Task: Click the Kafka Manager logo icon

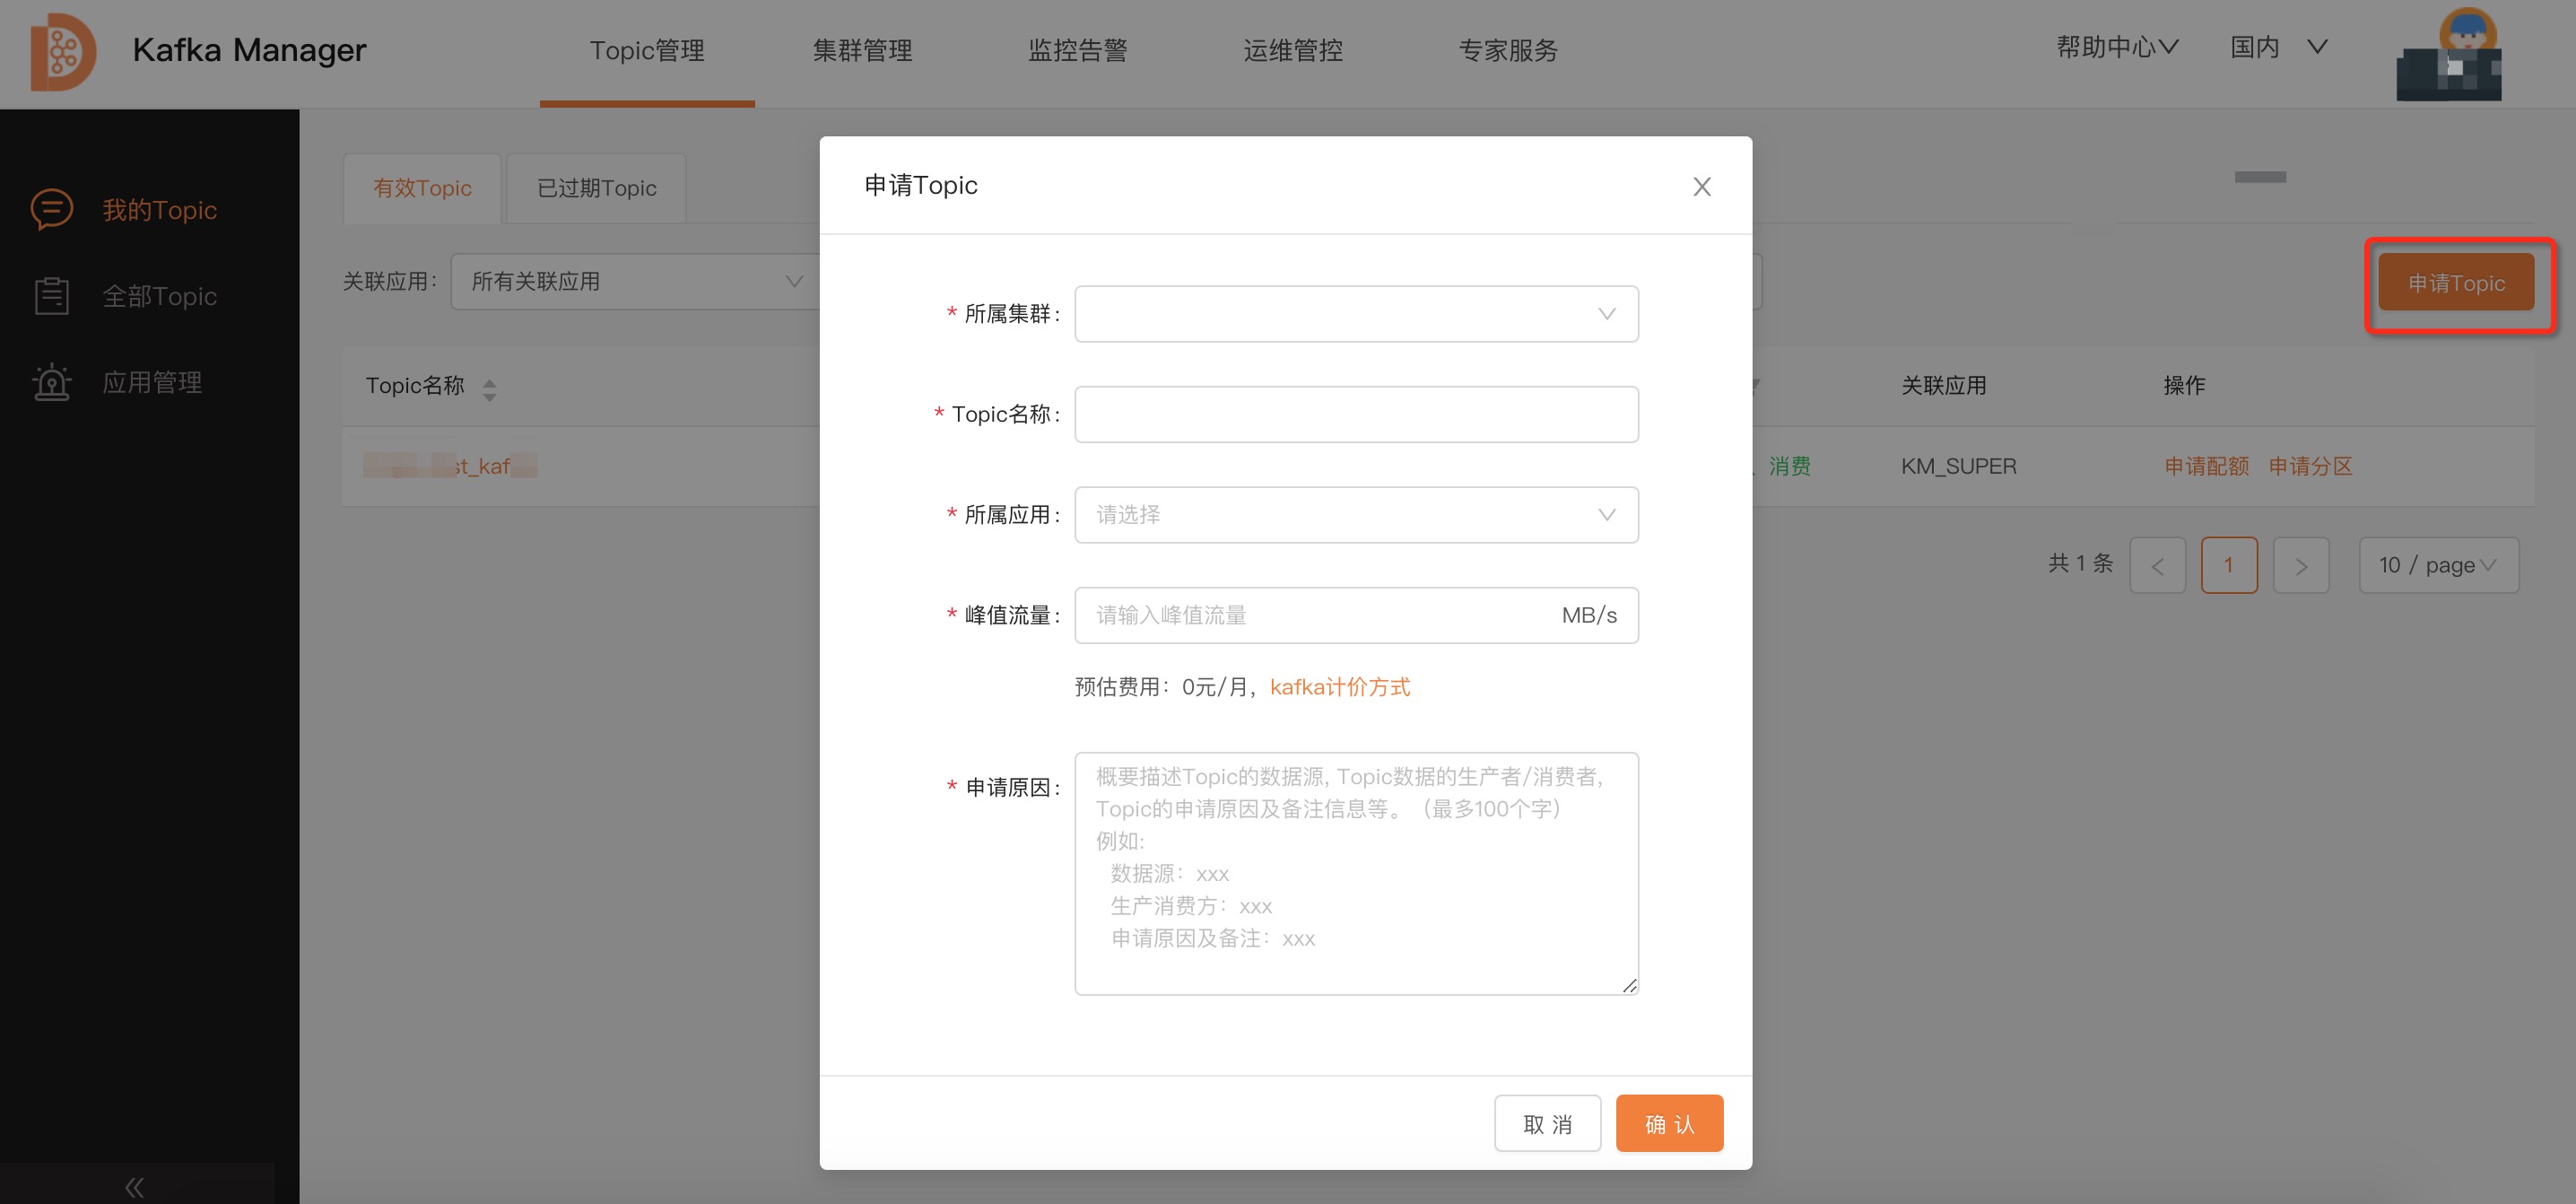Action: pos(62,52)
